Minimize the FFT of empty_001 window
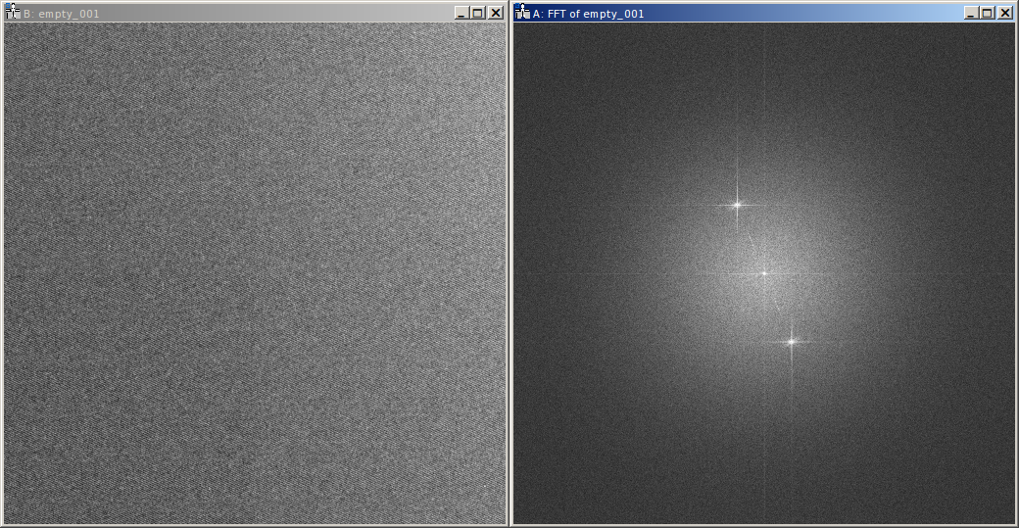The image size is (1019, 528). pos(971,13)
